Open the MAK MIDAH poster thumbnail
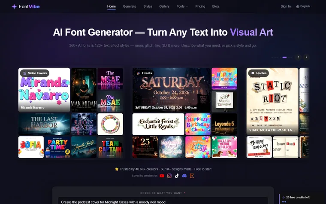This screenshot has width=326, height=204. 84,90
